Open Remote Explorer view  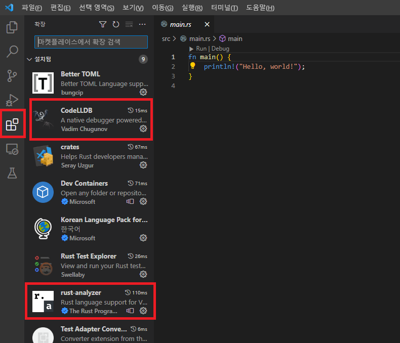pos(12,149)
